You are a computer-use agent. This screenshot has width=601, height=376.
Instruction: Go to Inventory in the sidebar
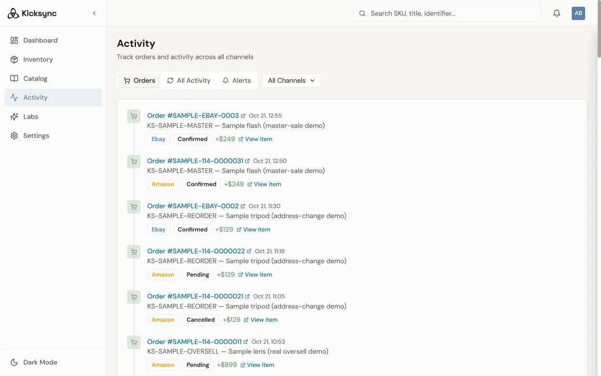click(x=53, y=59)
